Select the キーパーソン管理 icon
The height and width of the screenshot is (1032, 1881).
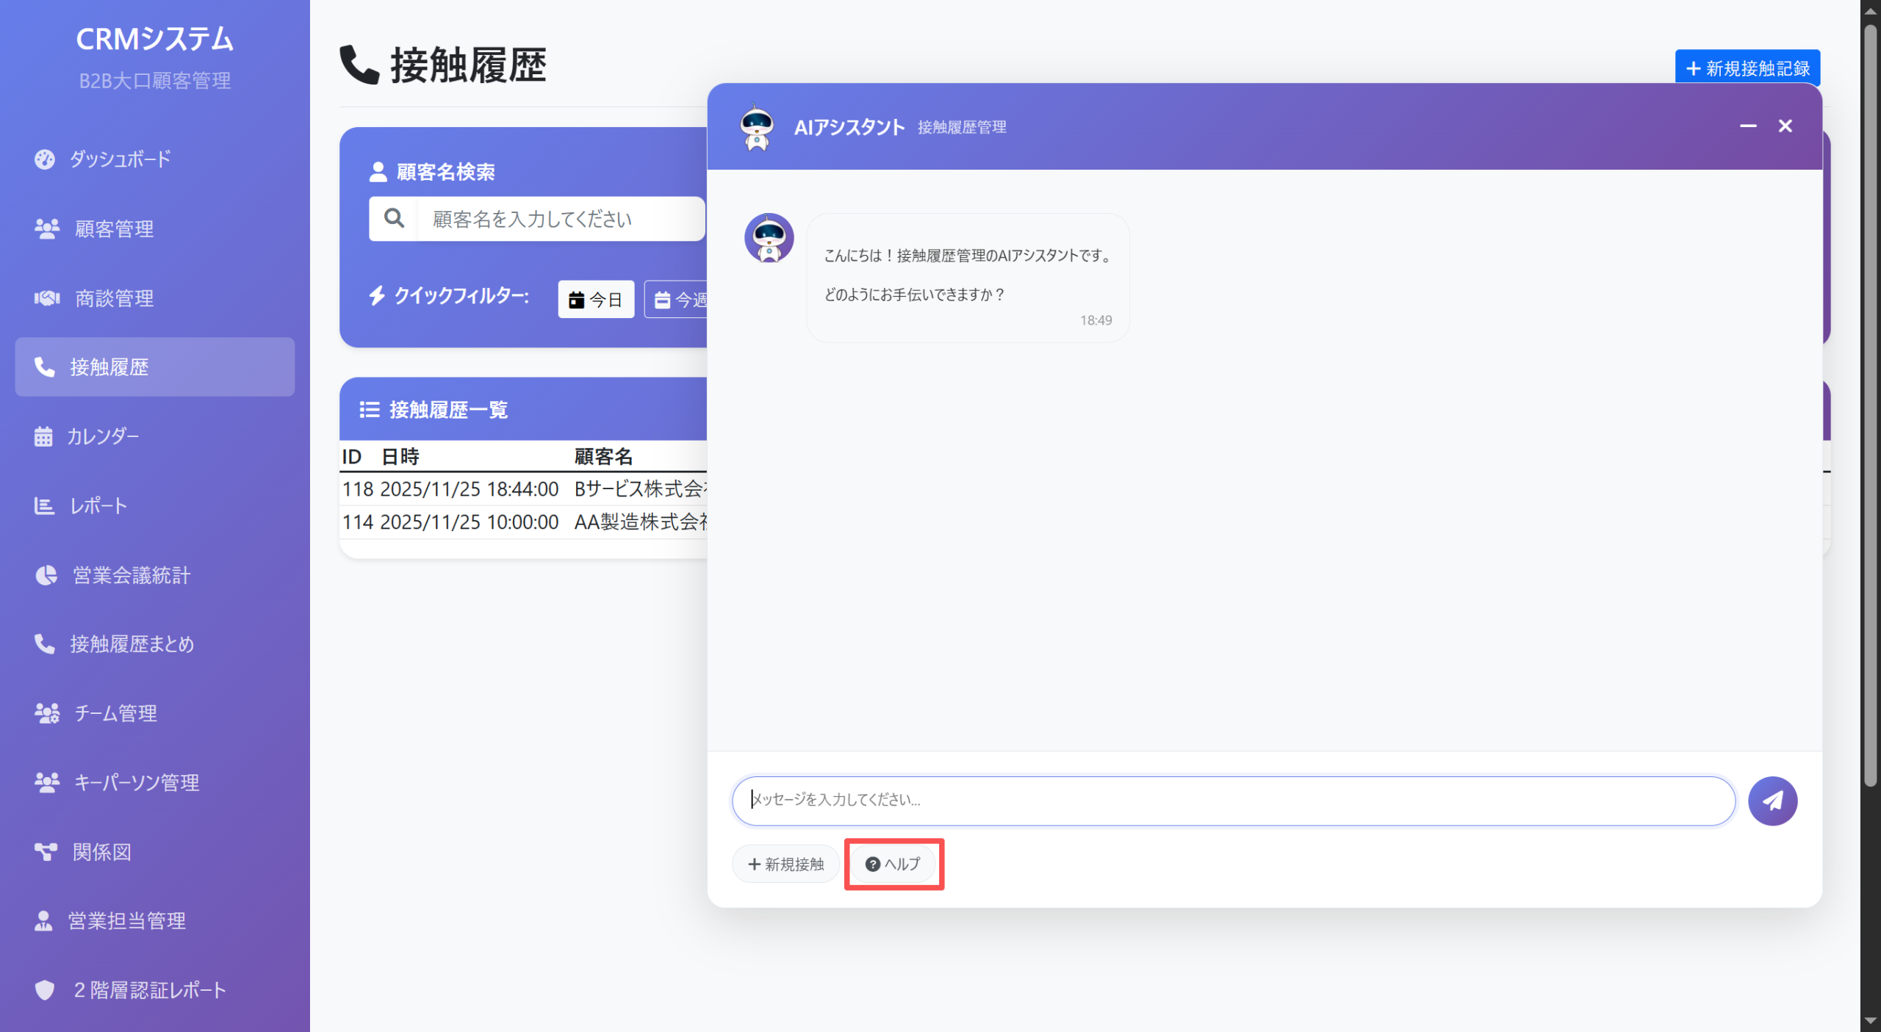pyautogui.click(x=46, y=782)
